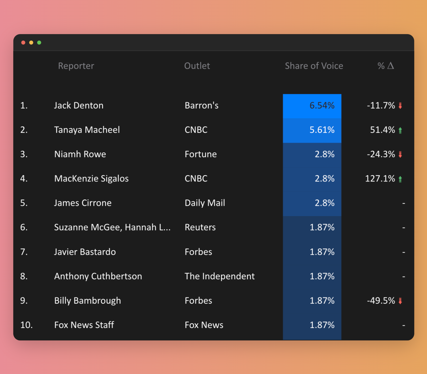Click the % delta column header
427x374 pixels.
(x=386, y=66)
